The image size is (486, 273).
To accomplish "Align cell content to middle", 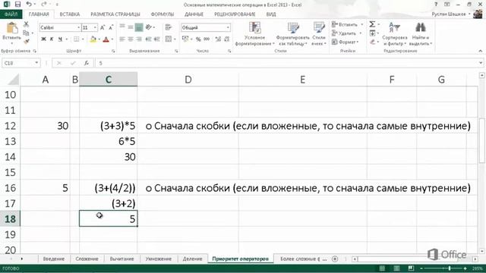I will tap(131, 27).
